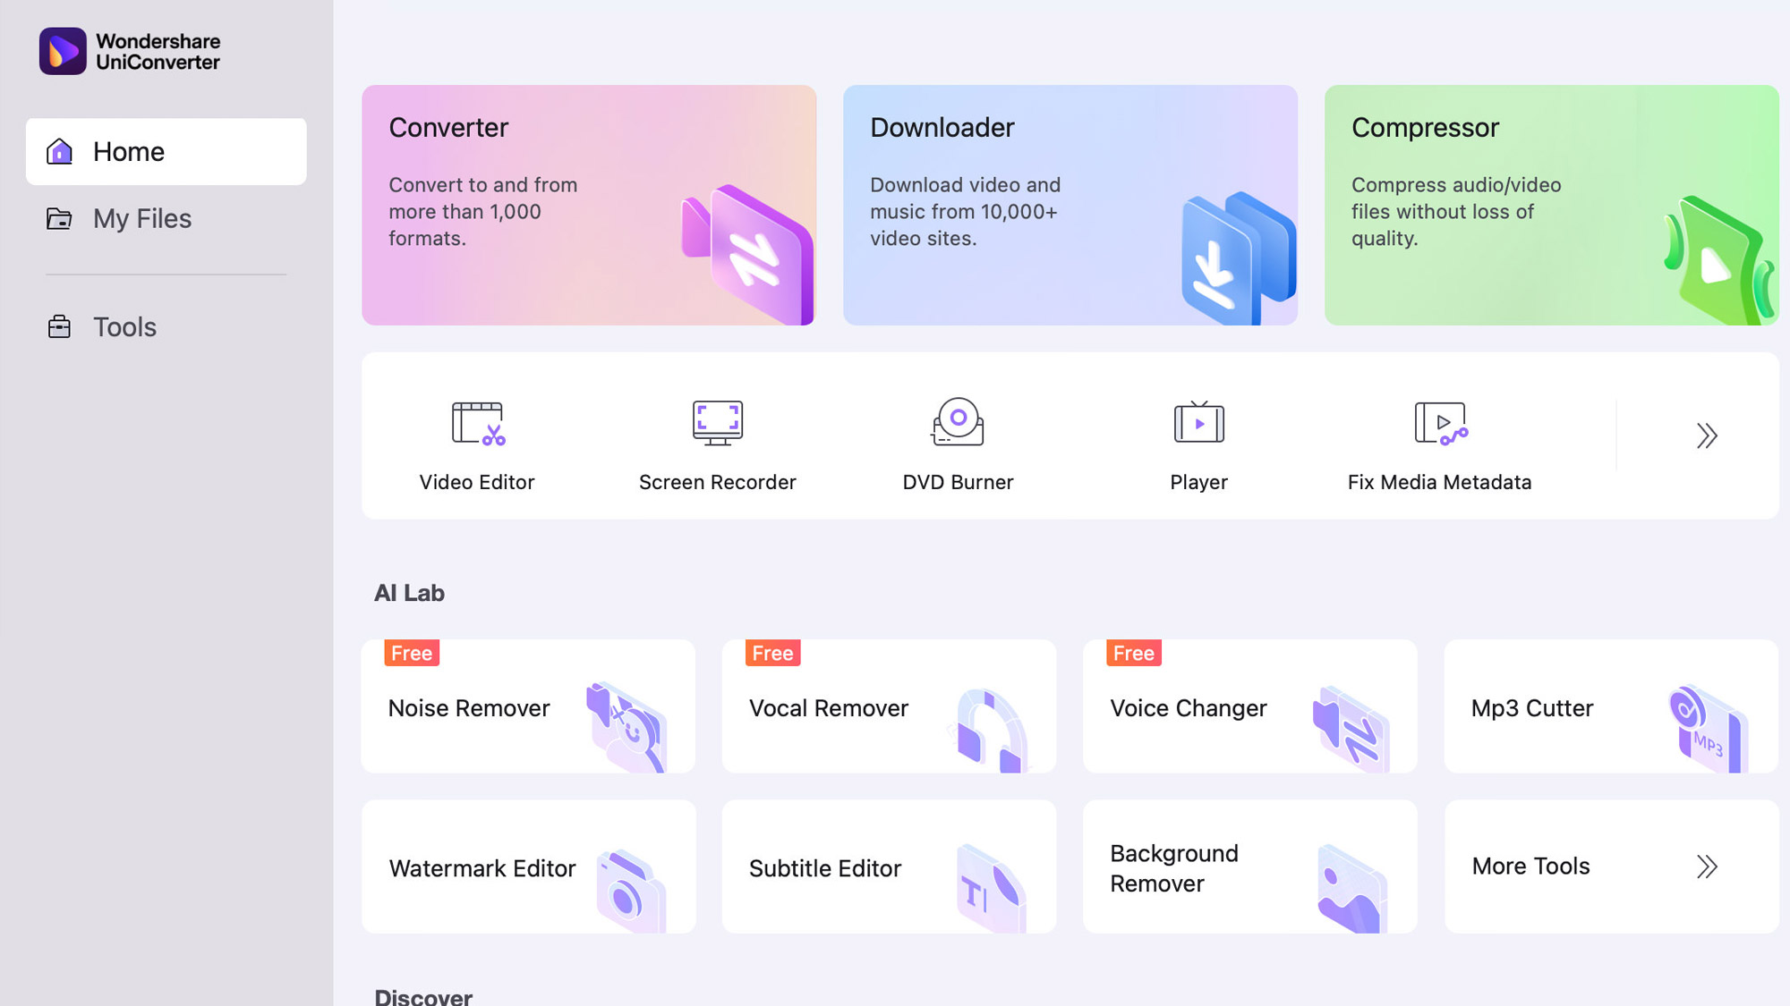Open the Voice Changer tool
1790x1006 pixels.
point(1250,706)
